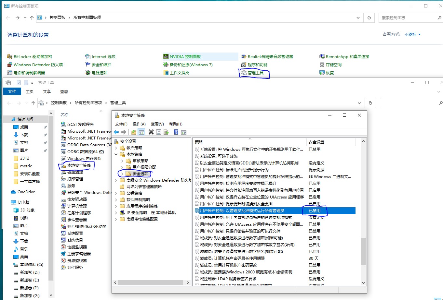Expand 公钥策略 tree node
This screenshot has height=300, width=443.
(116, 193)
